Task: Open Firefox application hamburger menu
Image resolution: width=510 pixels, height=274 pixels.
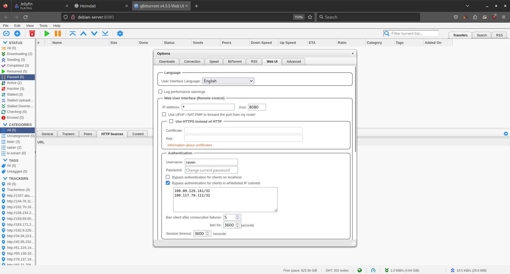Action: [504, 17]
